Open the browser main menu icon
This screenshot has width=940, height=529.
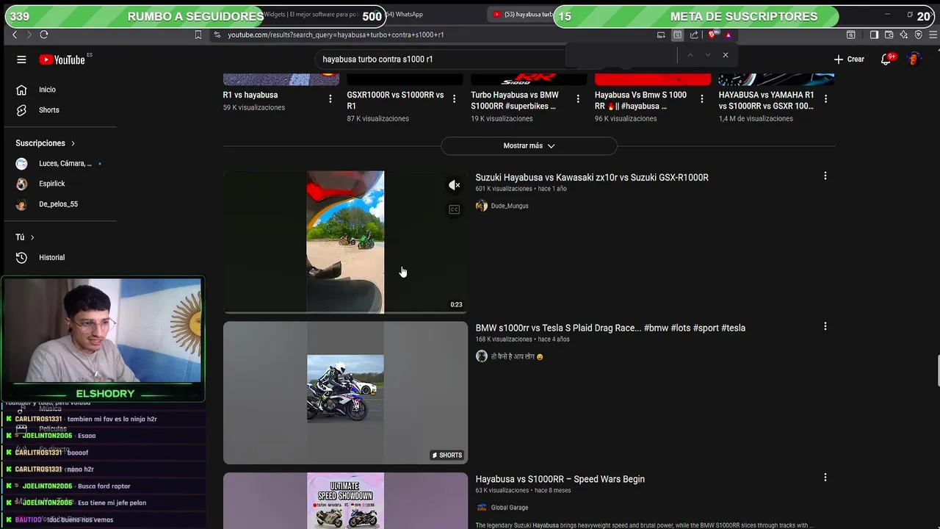(x=933, y=35)
